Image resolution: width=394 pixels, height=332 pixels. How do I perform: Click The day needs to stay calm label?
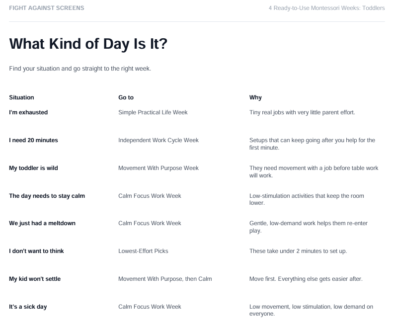(47, 196)
